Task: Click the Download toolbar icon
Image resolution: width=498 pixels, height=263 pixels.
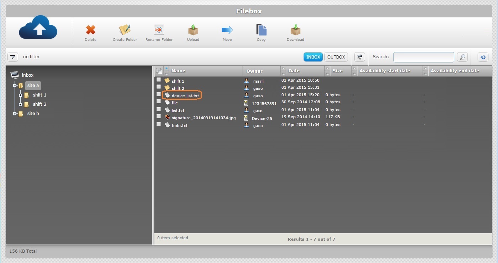Action: (x=295, y=30)
